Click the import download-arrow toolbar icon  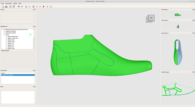10,6
